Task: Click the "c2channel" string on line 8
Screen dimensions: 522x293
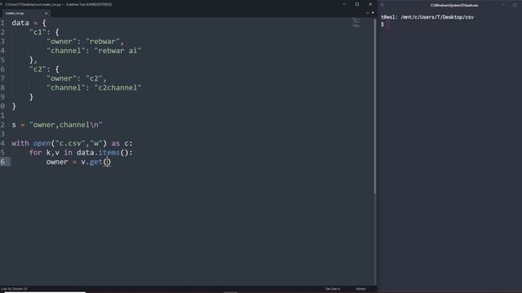Action: point(117,88)
